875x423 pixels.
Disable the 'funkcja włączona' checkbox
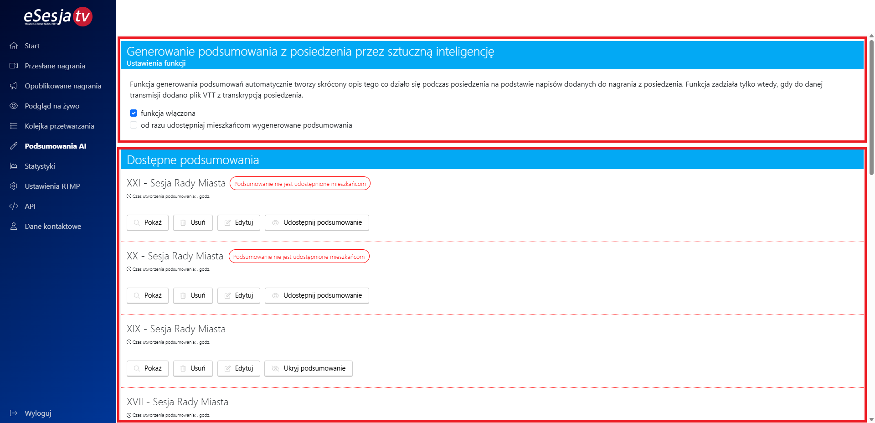pos(134,113)
